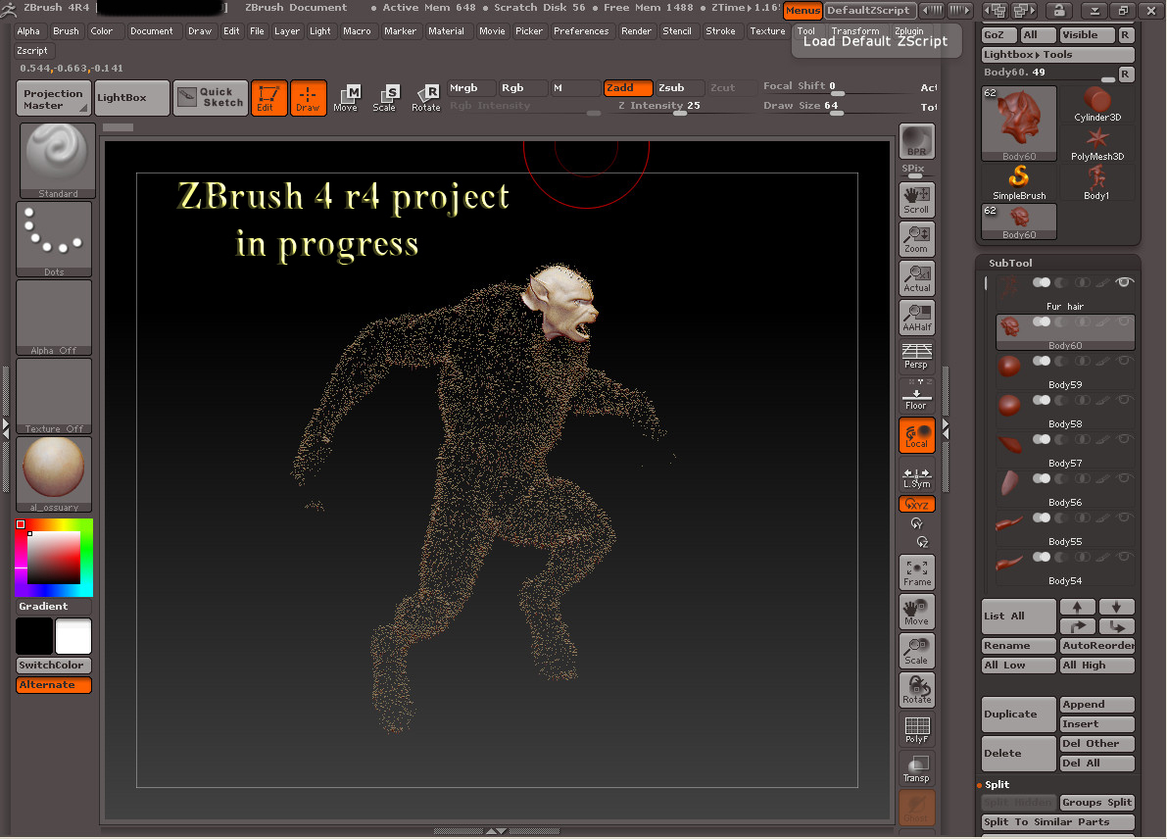Open the Brush menu
Screen dimensions: 1167x839
(x=66, y=31)
